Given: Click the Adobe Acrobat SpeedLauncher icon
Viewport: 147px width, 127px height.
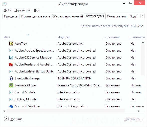Looking at the screenshot, I should (11, 51).
